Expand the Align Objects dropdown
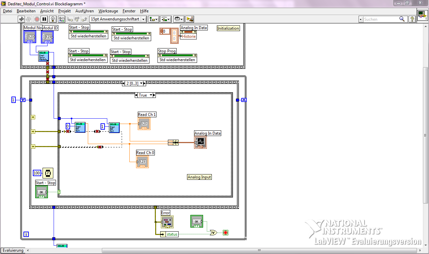 click(x=154, y=19)
